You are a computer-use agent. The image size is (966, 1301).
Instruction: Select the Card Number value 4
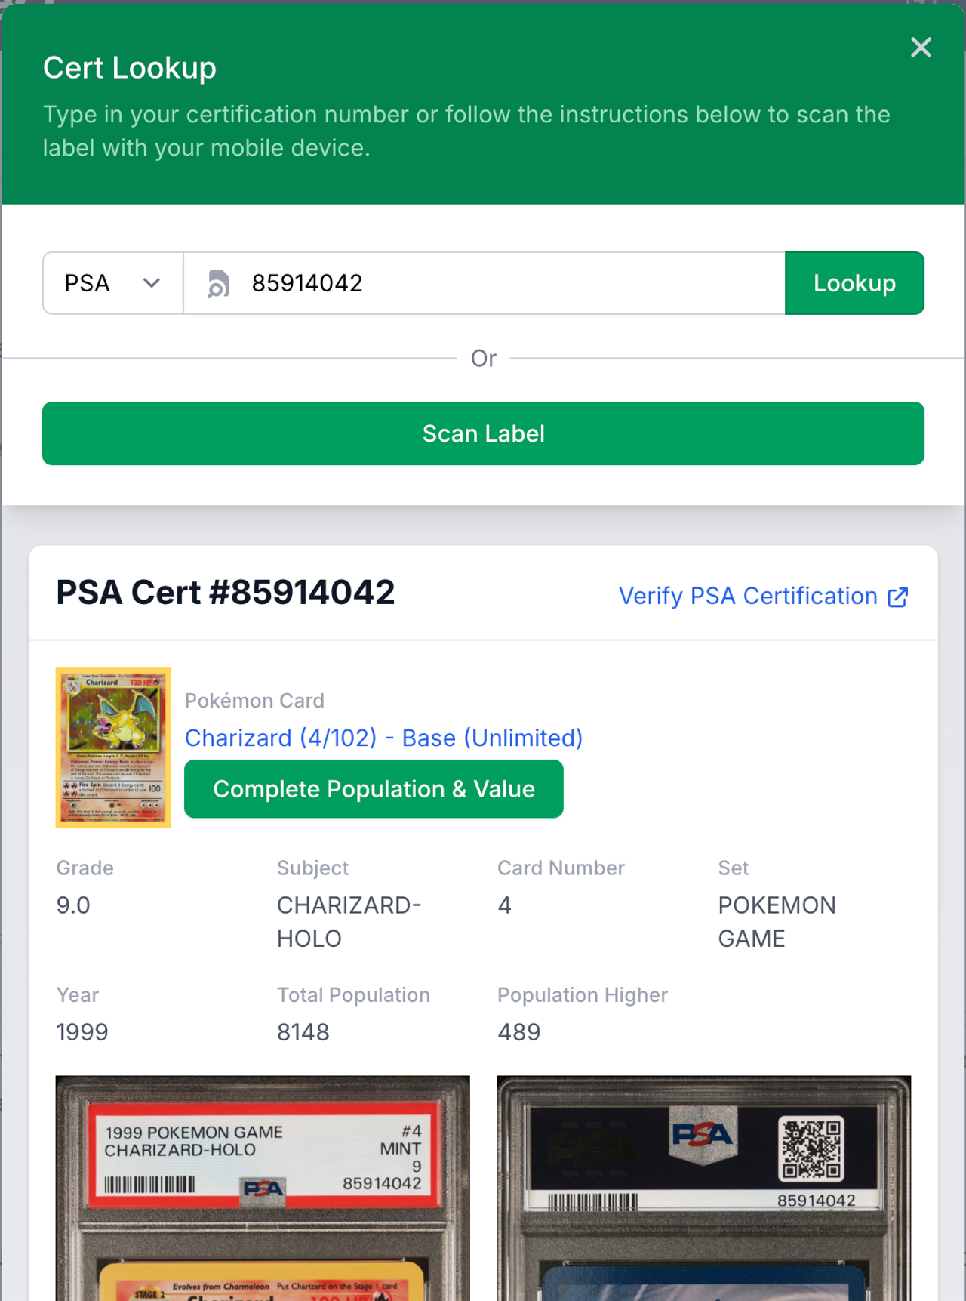pyautogui.click(x=505, y=905)
